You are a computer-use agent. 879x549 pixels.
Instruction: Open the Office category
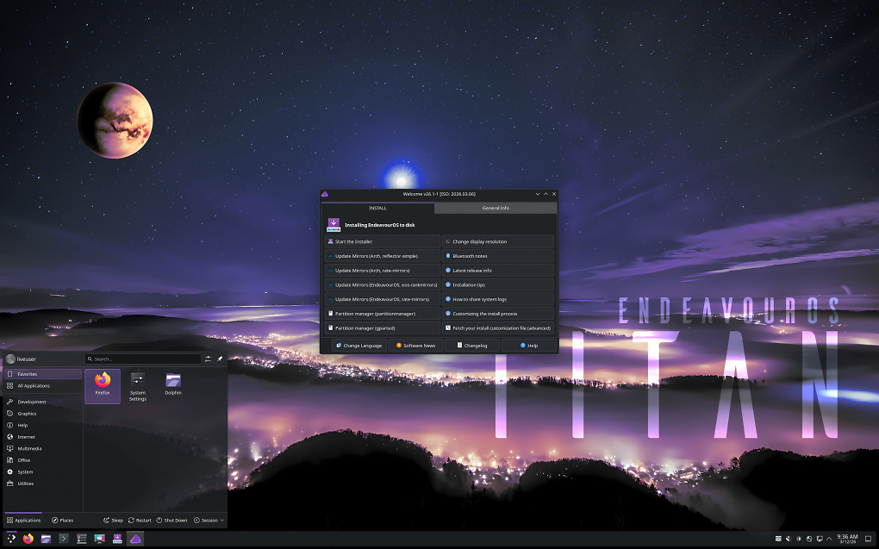tap(43, 460)
